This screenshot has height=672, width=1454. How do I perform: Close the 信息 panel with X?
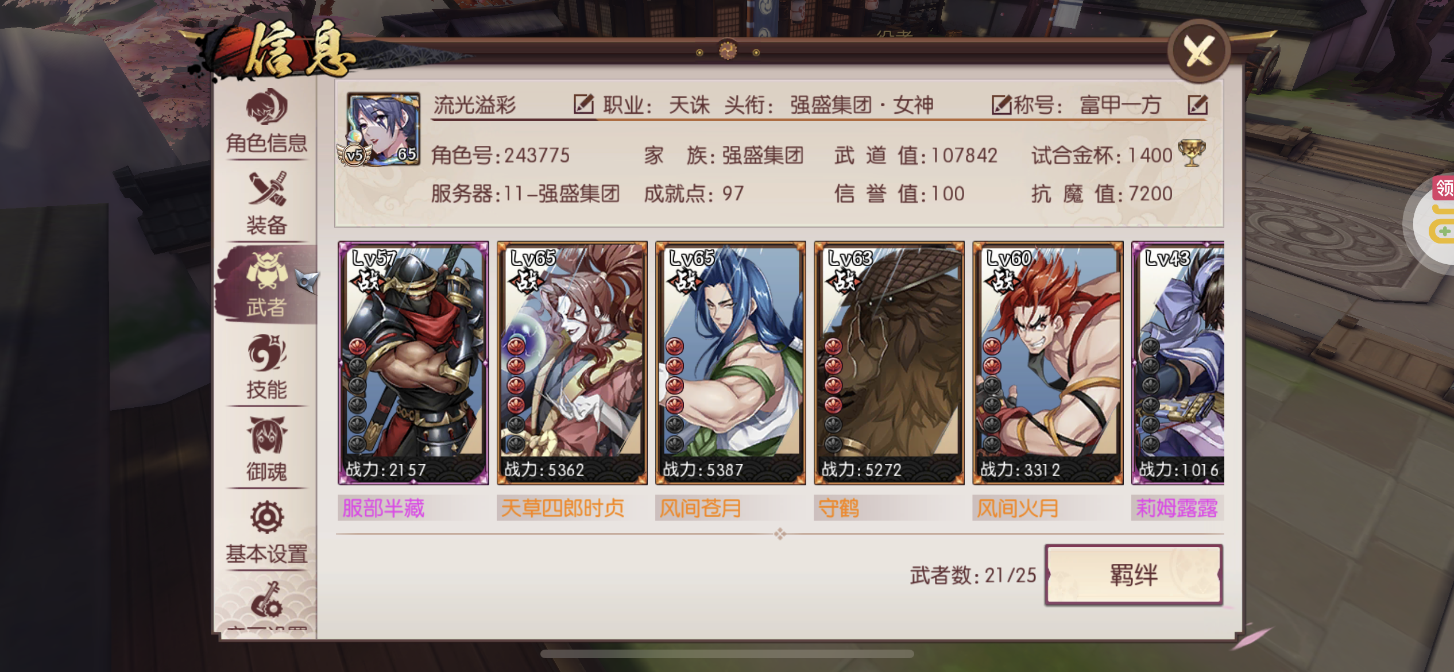(x=1199, y=51)
